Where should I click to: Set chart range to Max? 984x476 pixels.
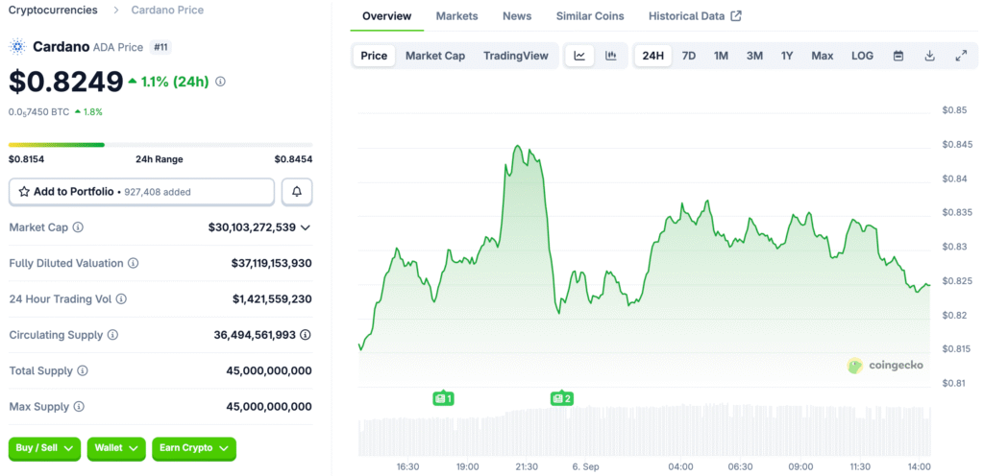point(823,56)
